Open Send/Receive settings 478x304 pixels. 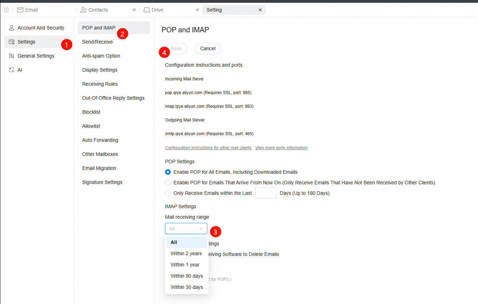click(x=114, y=42)
